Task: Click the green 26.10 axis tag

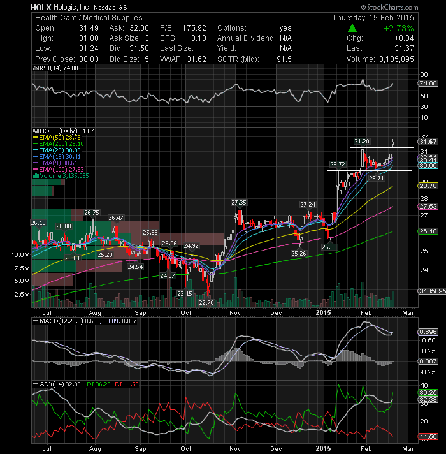Action: pyautogui.click(x=428, y=231)
